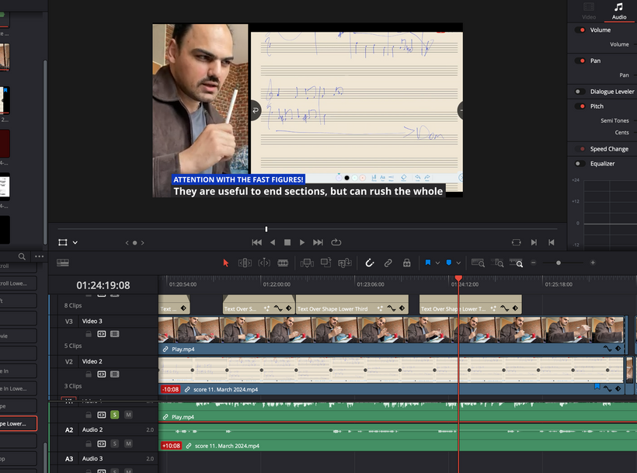
Task: Disable the Volume toggle in Inspector
Action: (x=580, y=30)
